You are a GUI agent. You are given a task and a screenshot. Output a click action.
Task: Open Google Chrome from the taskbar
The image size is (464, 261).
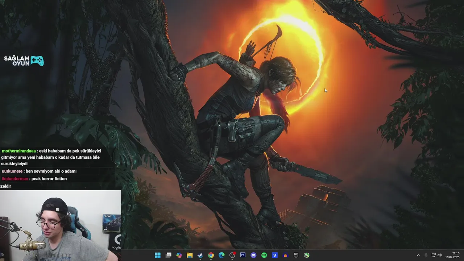pyautogui.click(x=211, y=255)
